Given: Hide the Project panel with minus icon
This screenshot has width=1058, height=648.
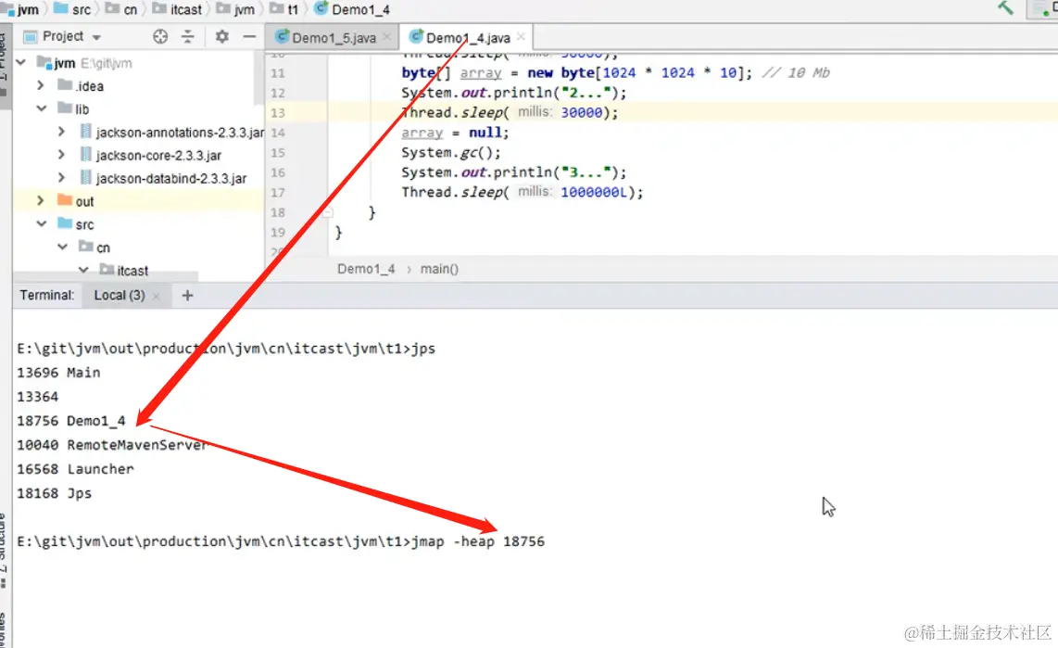Looking at the screenshot, I should [249, 36].
